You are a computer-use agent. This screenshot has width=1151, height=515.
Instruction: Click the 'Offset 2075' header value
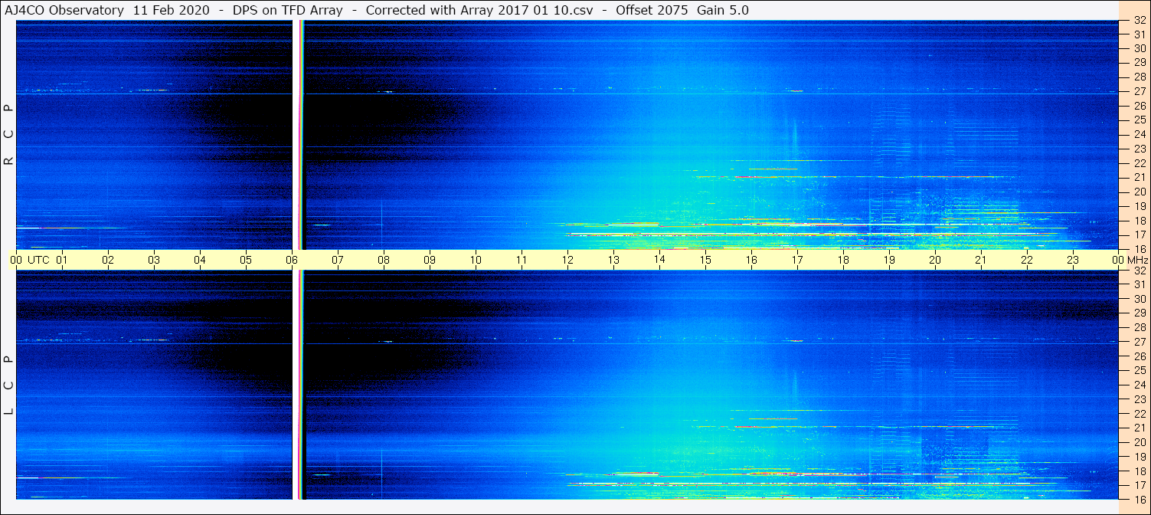tap(651, 10)
